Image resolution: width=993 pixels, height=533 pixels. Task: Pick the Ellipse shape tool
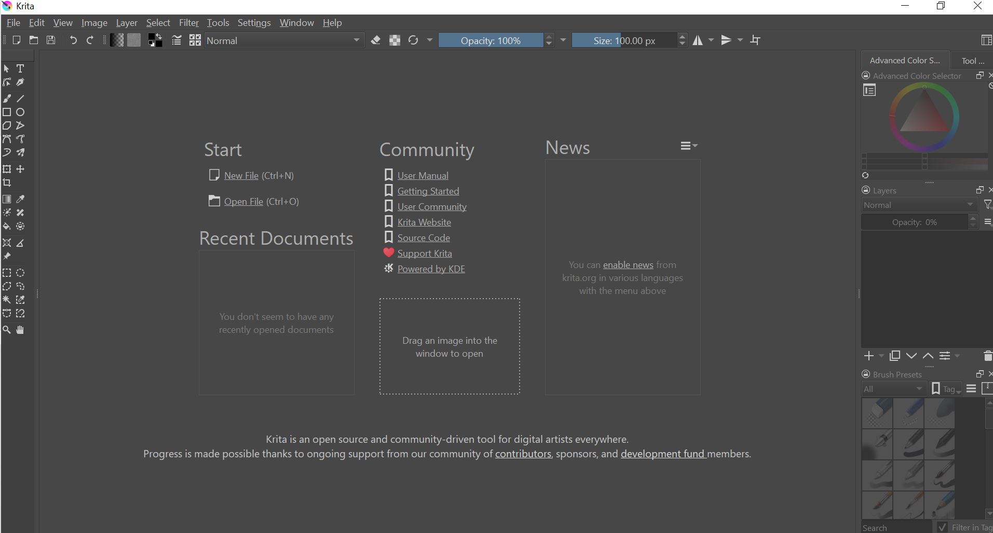pyautogui.click(x=20, y=112)
